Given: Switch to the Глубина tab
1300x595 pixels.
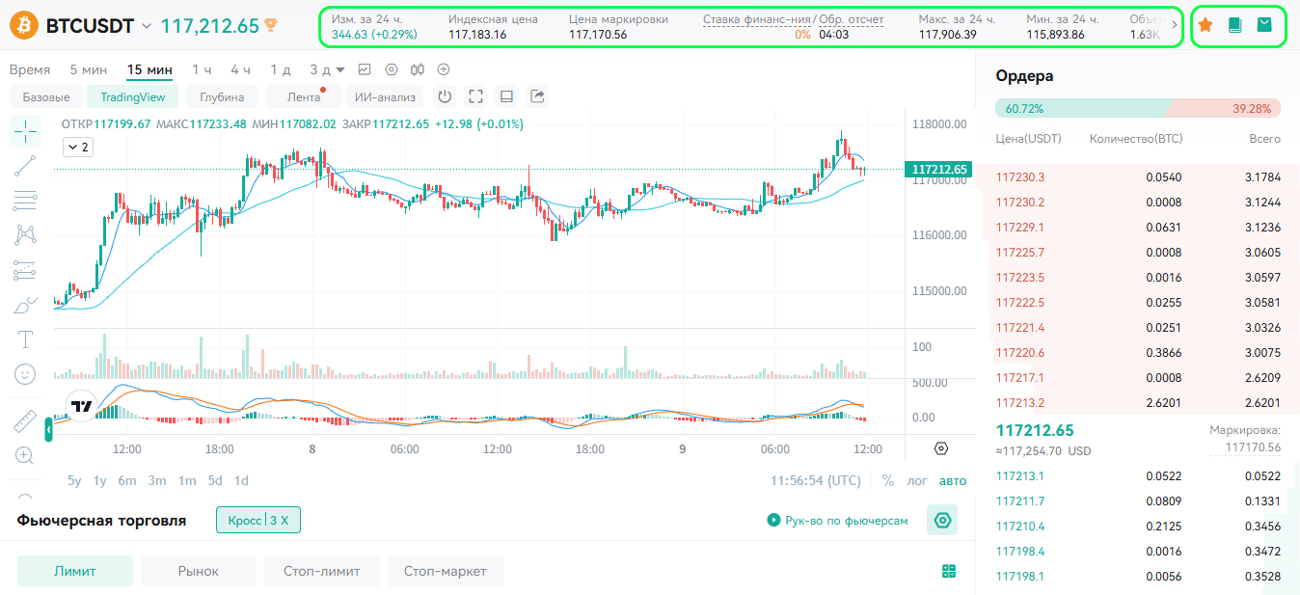Looking at the screenshot, I should 222,96.
